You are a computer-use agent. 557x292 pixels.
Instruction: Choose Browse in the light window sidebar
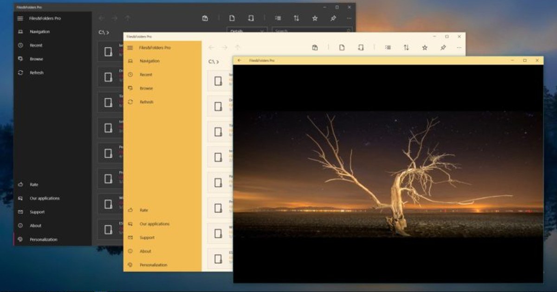pyautogui.click(x=162, y=88)
